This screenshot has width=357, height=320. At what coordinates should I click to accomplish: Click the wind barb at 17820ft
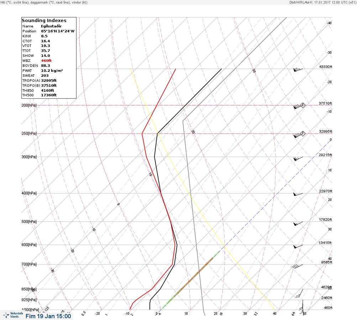tap(298, 224)
